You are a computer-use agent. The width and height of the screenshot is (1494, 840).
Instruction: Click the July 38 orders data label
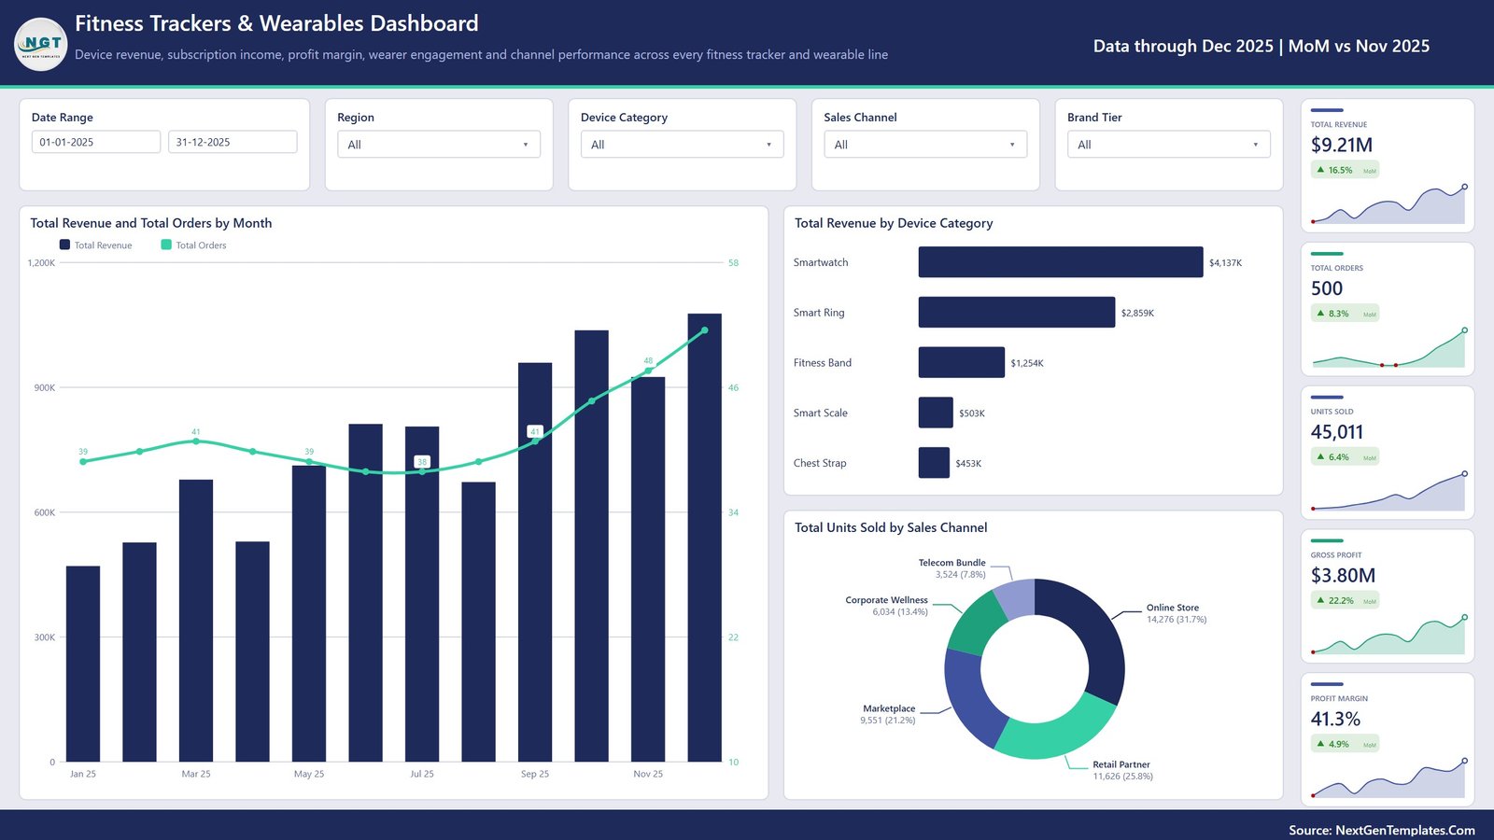(x=422, y=462)
